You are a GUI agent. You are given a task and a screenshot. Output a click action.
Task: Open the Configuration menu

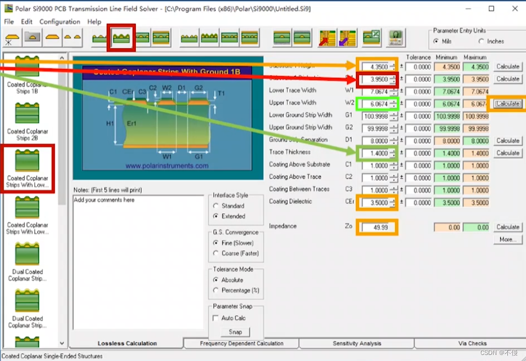pos(60,21)
